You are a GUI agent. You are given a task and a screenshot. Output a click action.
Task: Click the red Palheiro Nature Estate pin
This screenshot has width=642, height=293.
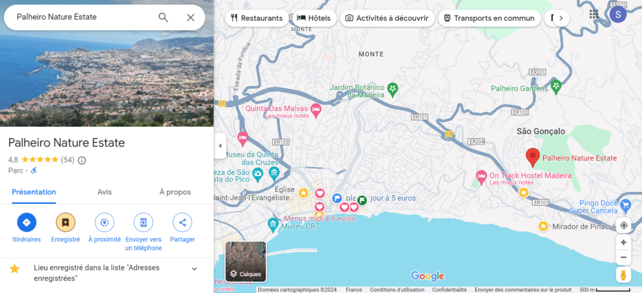tap(533, 157)
